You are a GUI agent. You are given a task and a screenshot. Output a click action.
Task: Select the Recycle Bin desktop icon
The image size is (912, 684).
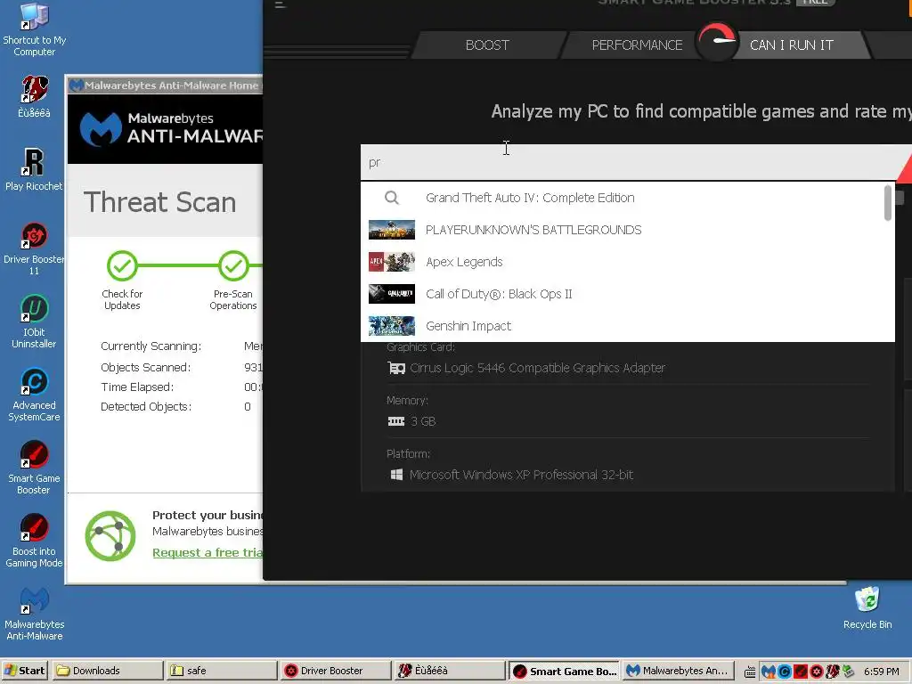coord(867,608)
